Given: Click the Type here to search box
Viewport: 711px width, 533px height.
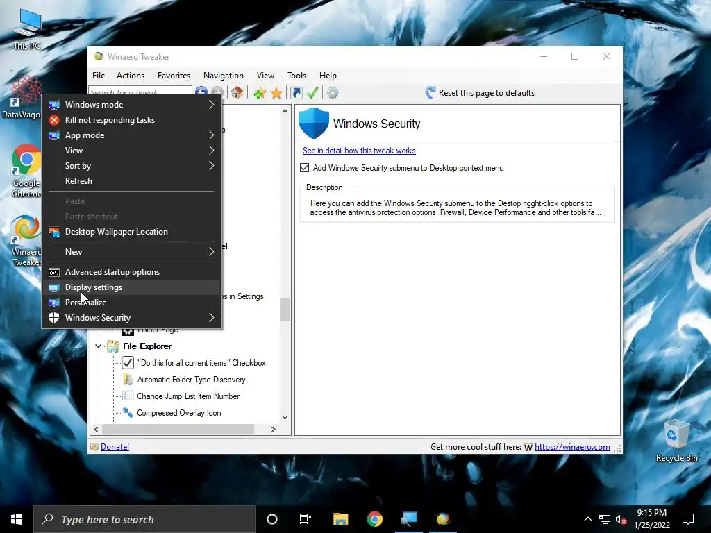Looking at the screenshot, I should click(144, 519).
